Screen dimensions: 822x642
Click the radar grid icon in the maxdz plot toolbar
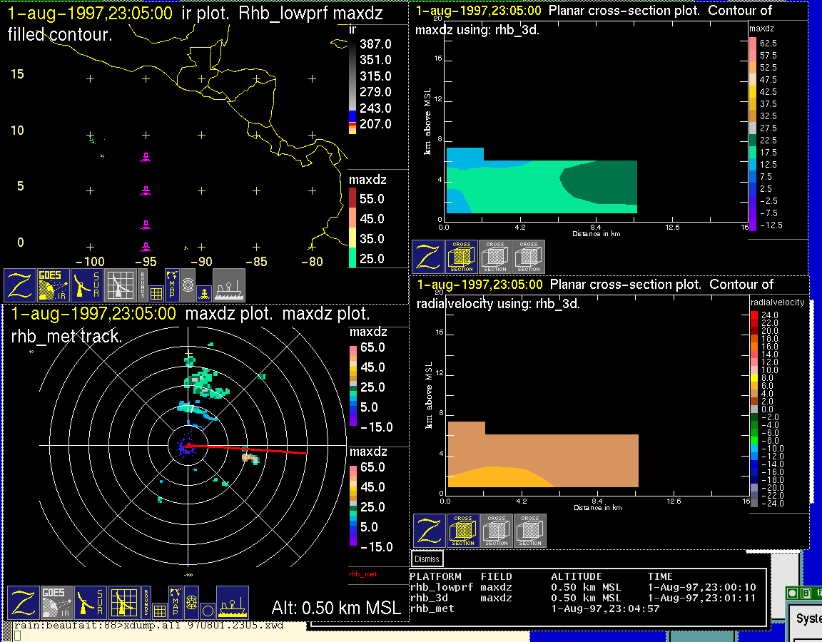coord(123,603)
